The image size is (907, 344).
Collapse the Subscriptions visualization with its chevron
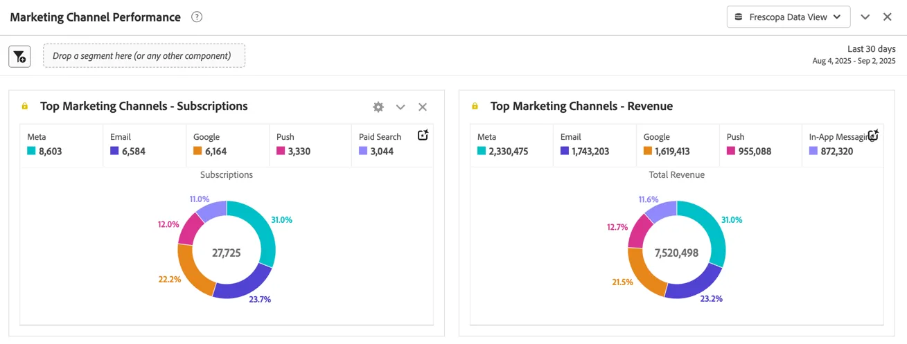point(400,107)
